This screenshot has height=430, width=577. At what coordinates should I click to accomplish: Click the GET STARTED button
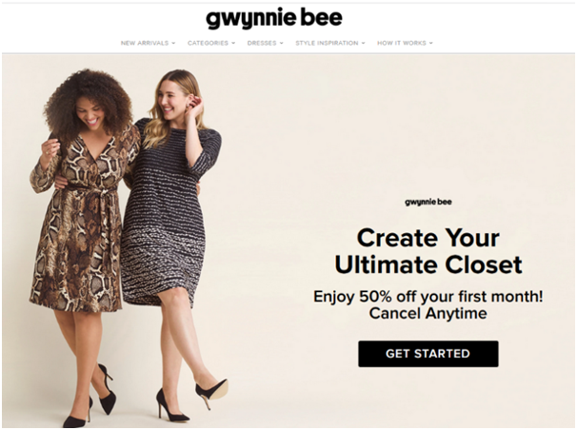pyautogui.click(x=428, y=354)
